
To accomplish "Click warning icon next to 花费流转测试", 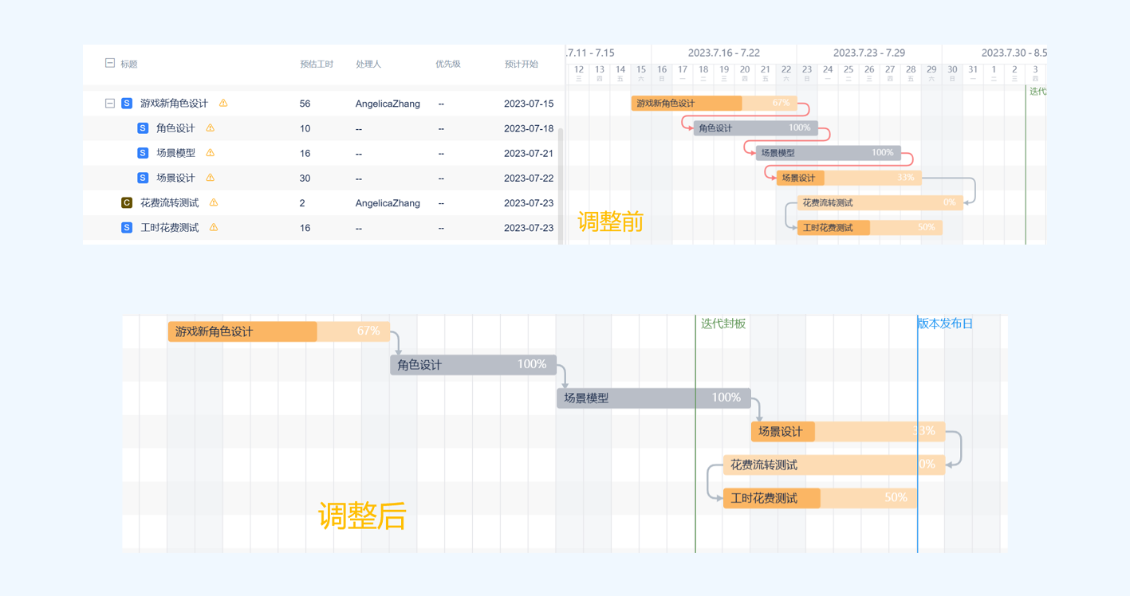I will [x=214, y=202].
